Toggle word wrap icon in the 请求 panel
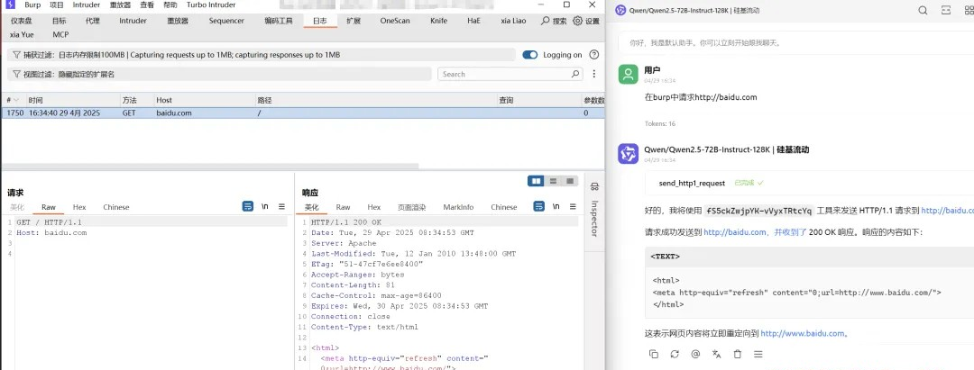Screen dimensions: 974x370 248,206
